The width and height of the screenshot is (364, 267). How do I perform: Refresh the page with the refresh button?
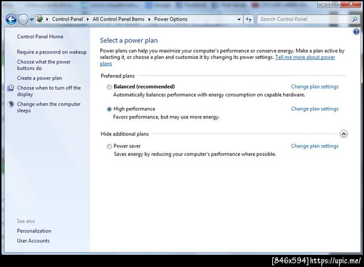(x=249, y=19)
